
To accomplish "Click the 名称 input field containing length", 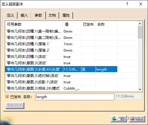I will (75, 97).
